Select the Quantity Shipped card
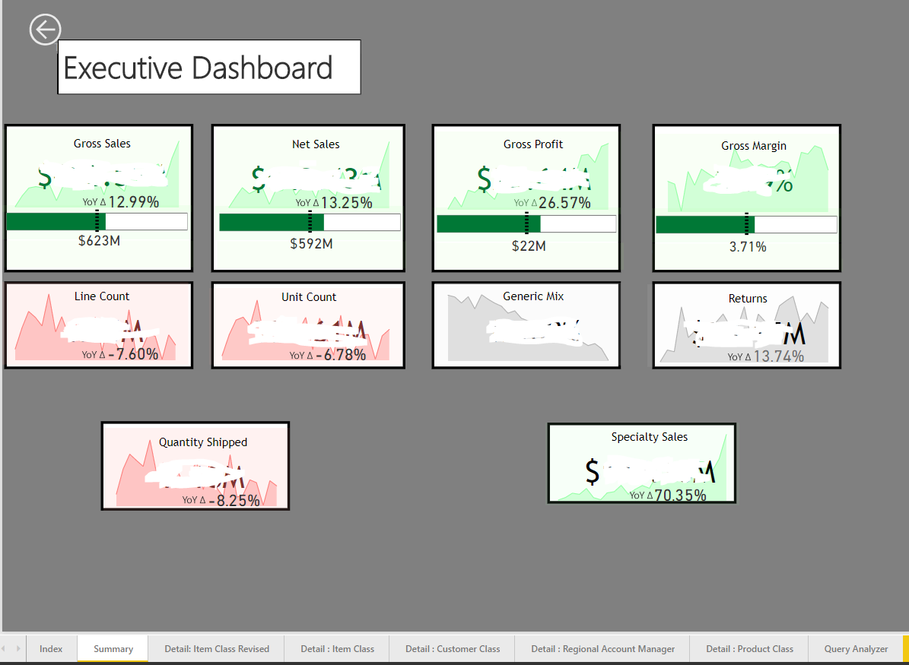 [x=195, y=466]
